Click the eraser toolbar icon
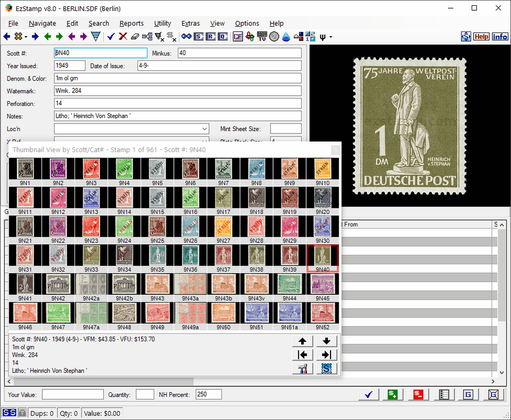 click(x=136, y=36)
